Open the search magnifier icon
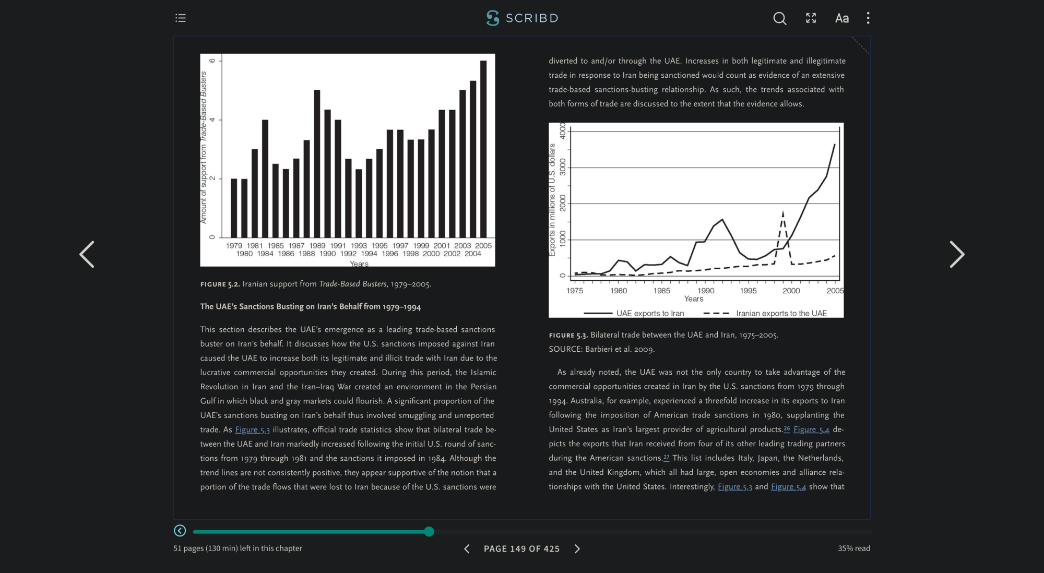This screenshot has width=1044, height=573. [x=779, y=18]
